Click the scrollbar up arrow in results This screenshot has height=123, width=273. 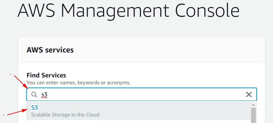[x=253, y=105]
